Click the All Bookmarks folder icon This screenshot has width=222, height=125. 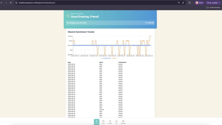pyautogui.click(x=208, y=7)
